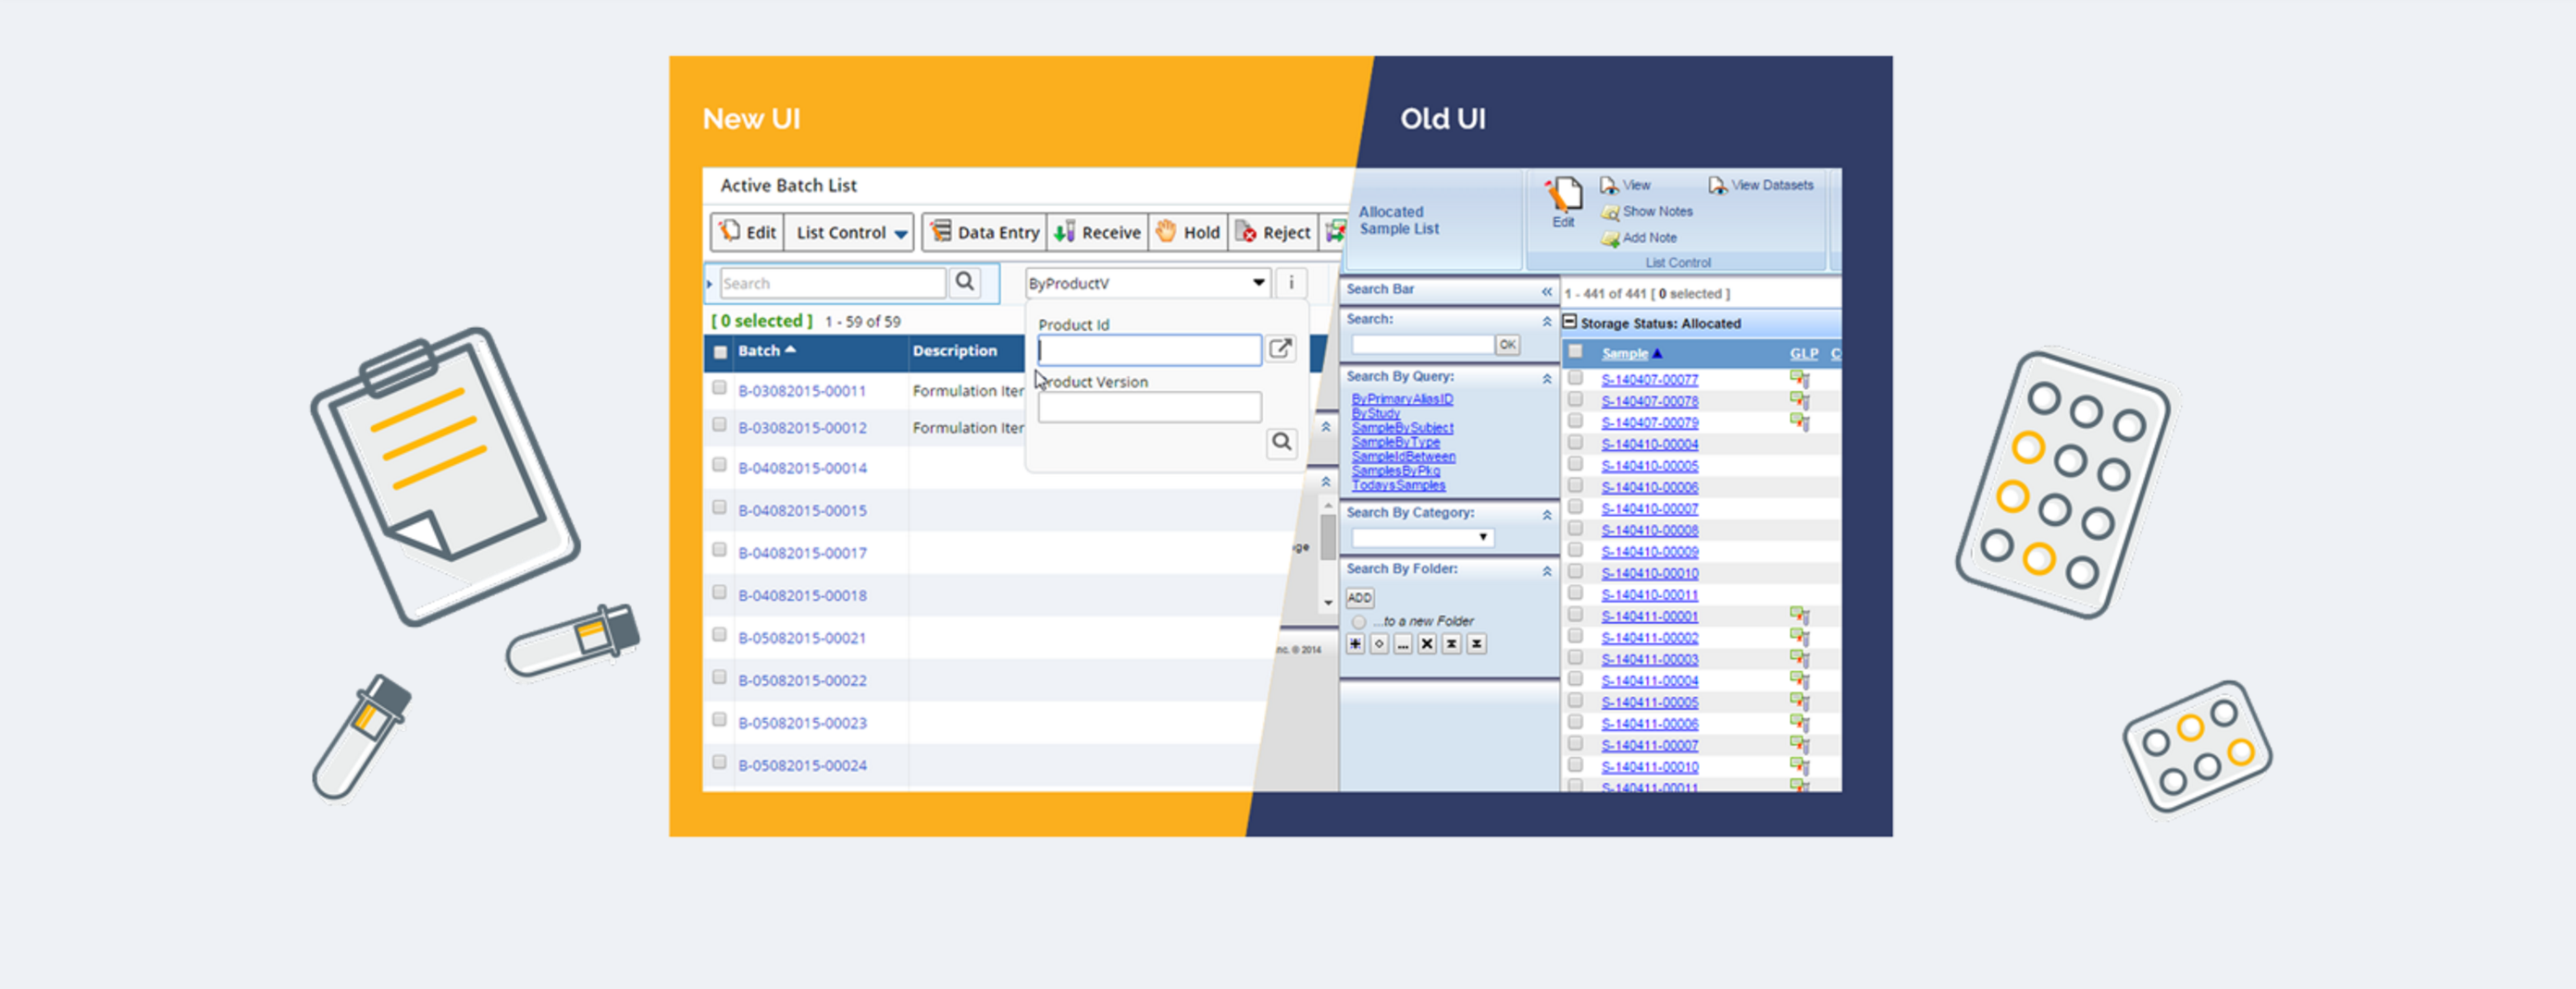Click the Edit button in Active Batch List
Viewport: 2576px width, 989px height.
click(x=747, y=233)
